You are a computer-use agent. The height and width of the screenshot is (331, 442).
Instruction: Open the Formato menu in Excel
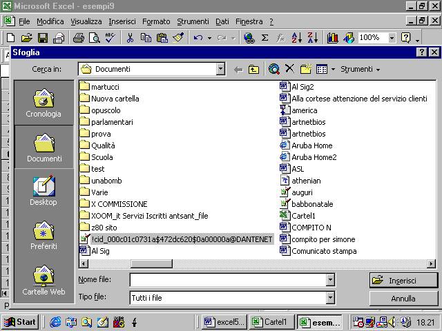156,21
